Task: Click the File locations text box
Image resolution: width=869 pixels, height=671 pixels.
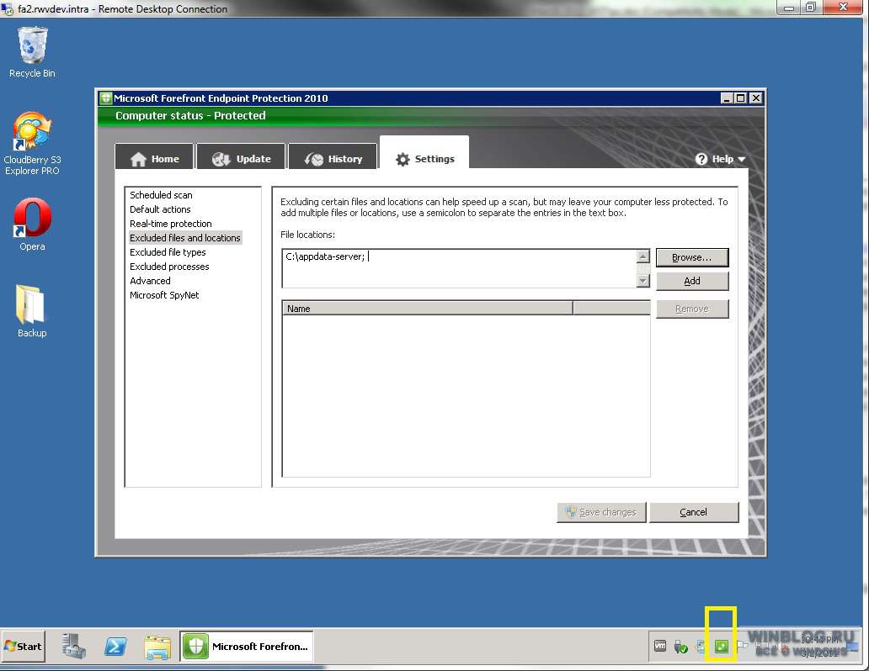Action: 460,268
